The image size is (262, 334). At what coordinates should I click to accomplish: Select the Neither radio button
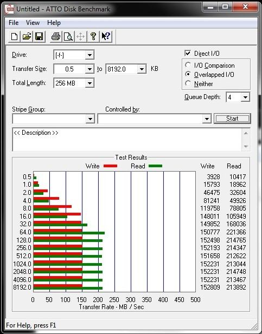pyautogui.click(x=188, y=83)
